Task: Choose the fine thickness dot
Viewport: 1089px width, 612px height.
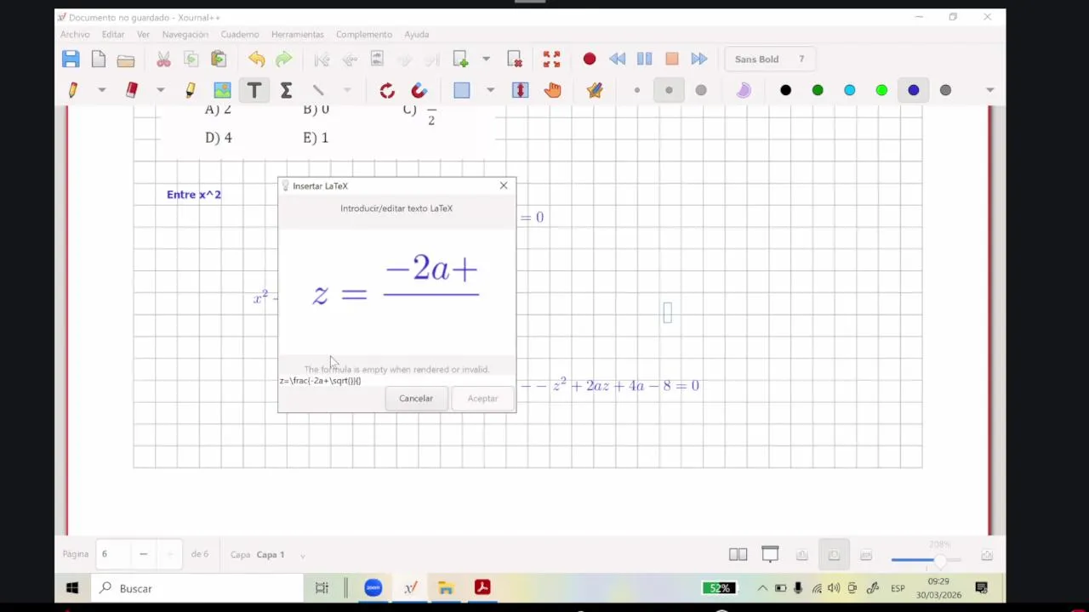Action: click(636, 90)
